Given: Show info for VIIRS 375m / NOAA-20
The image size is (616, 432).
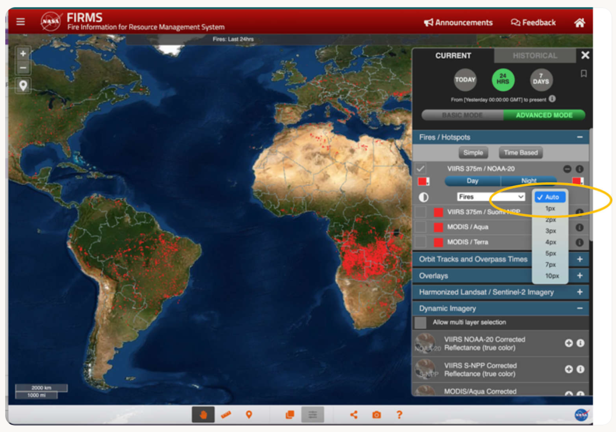Looking at the screenshot, I should (x=579, y=169).
